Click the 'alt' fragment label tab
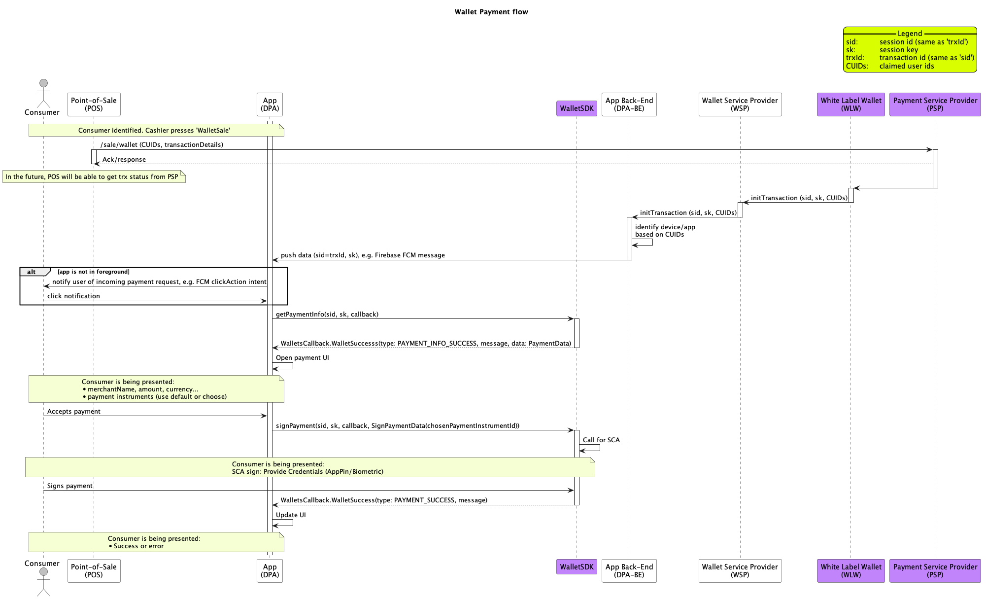This screenshot has width=986, height=599. click(32, 272)
